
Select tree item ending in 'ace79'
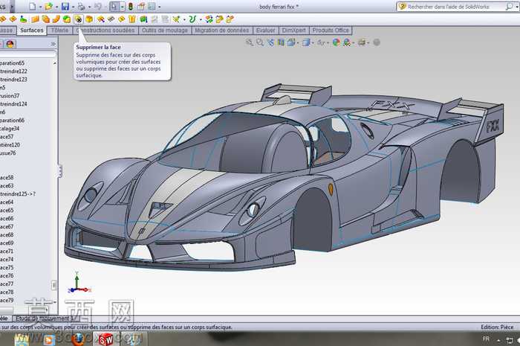pos(7,300)
